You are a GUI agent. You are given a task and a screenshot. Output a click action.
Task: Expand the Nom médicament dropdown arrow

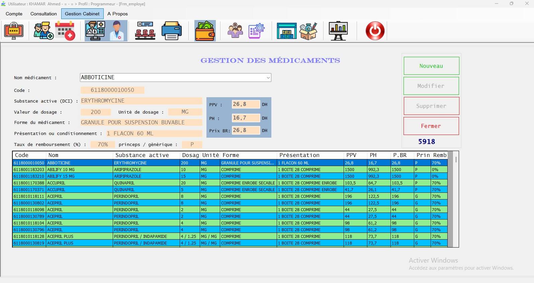point(268,78)
